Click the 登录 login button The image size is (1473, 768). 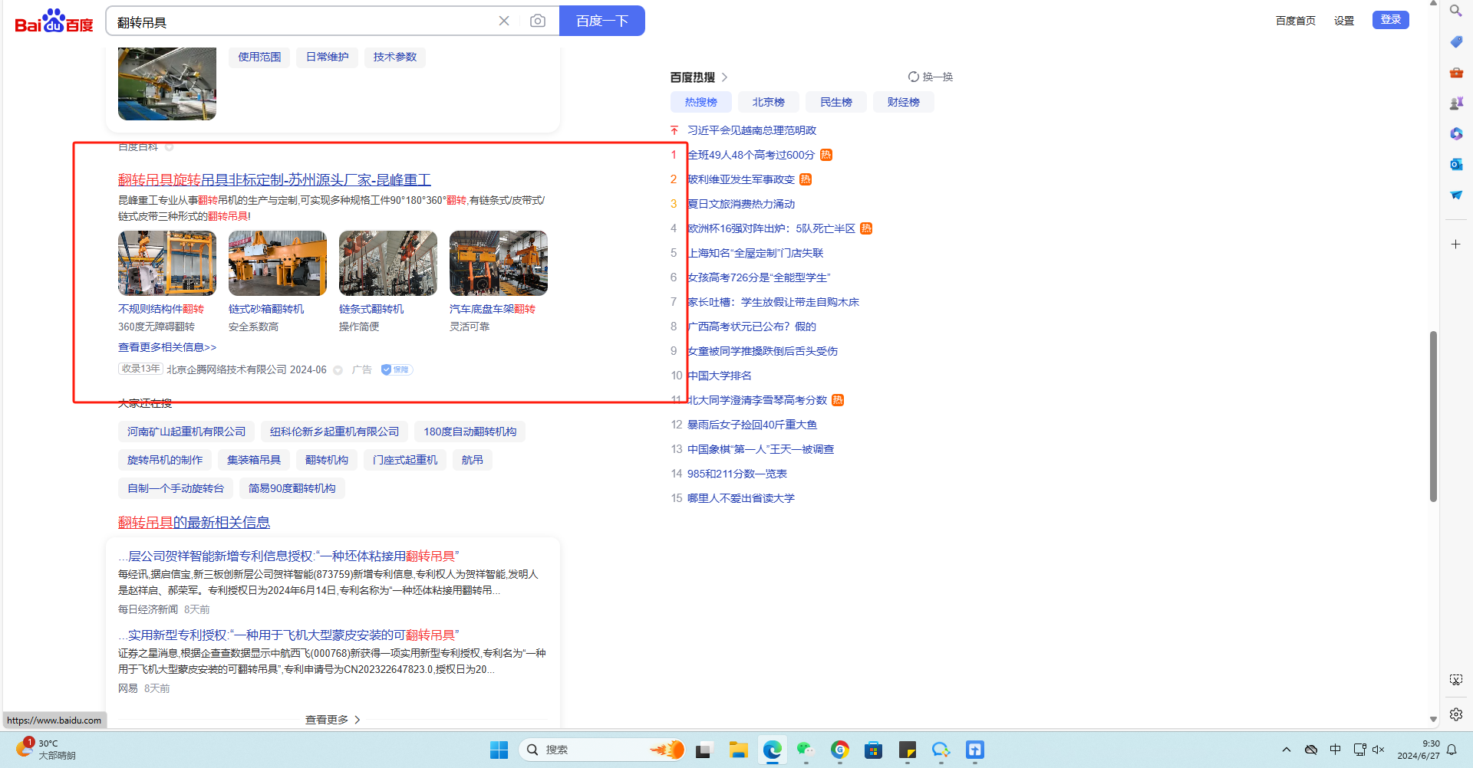point(1390,20)
